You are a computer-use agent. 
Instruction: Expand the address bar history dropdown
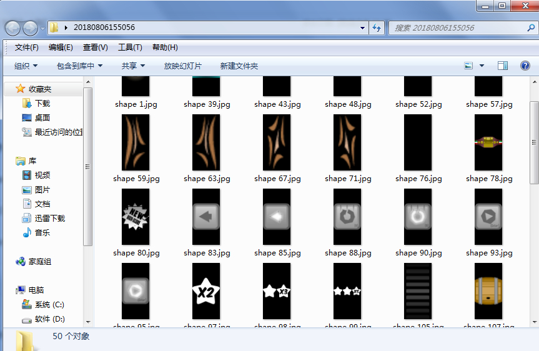click(x=362, y=28)
